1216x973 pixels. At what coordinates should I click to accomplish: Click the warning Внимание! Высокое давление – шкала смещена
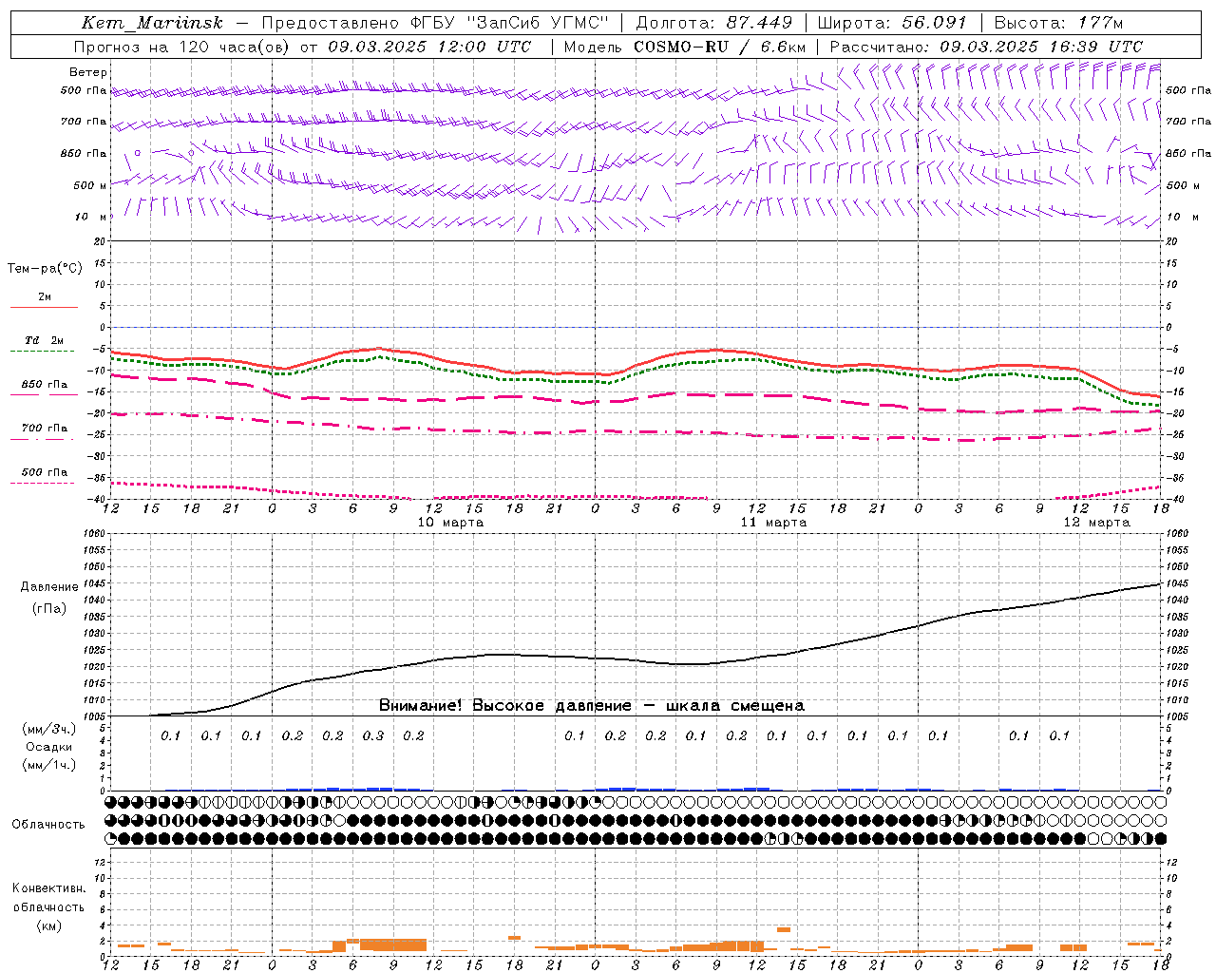[x=592, y=706]
